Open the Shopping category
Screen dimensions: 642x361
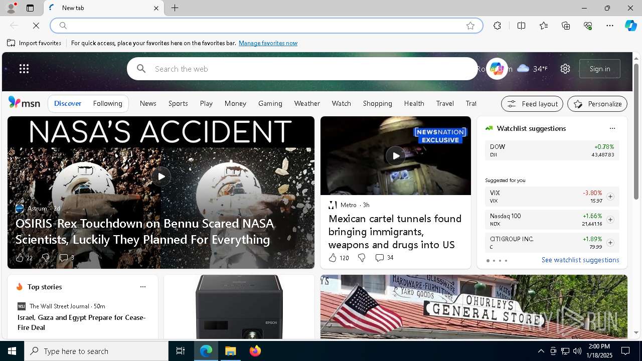click(378, 103)
